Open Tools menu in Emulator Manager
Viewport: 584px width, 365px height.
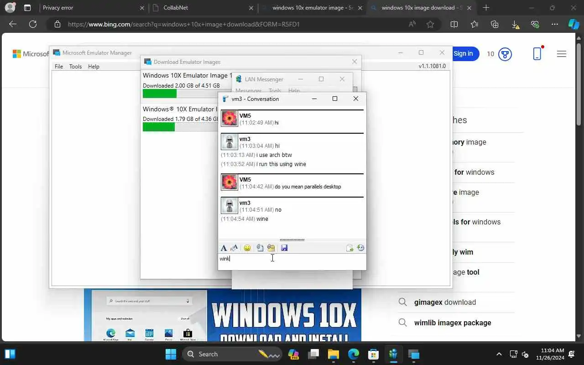[x=75, y=67]
